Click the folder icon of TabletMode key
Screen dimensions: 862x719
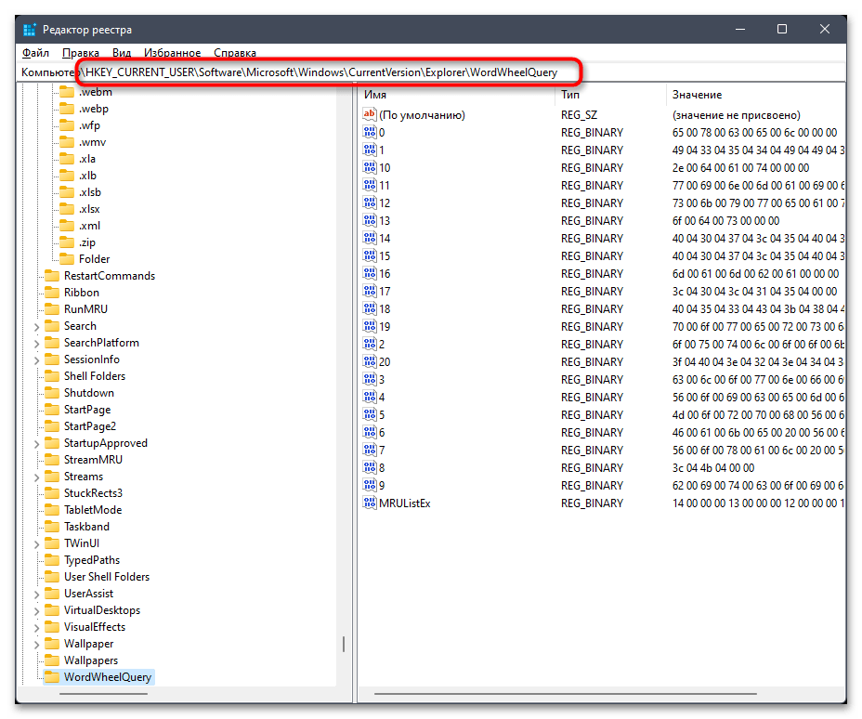click(x=52, y=510)
